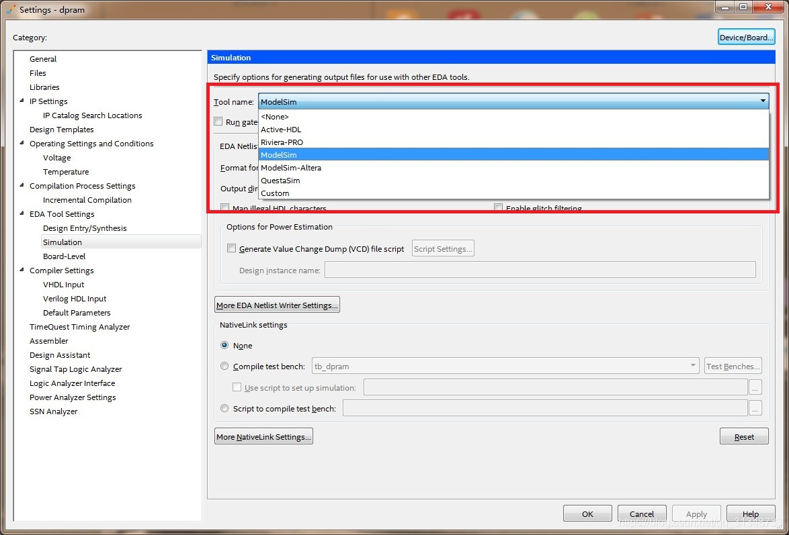Choose Active-HDL from tool list

(513, 130)
